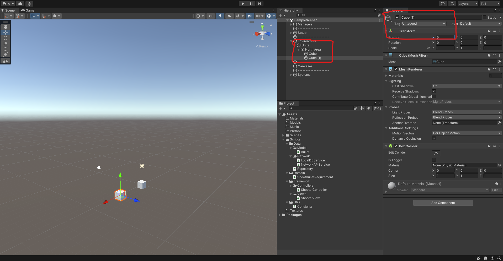This screenshot has height=261, width=503.
Task: Open the Reflection Probes dropdown
Action: [x=467, y=117]
